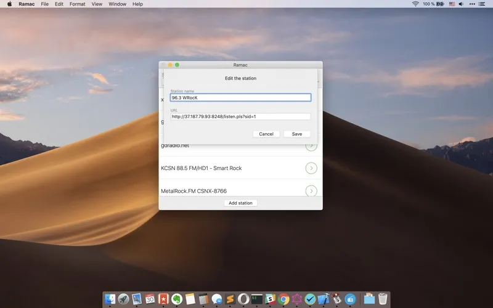
Task: Click Ramac radio icon in dock
Action: point(350,299)
